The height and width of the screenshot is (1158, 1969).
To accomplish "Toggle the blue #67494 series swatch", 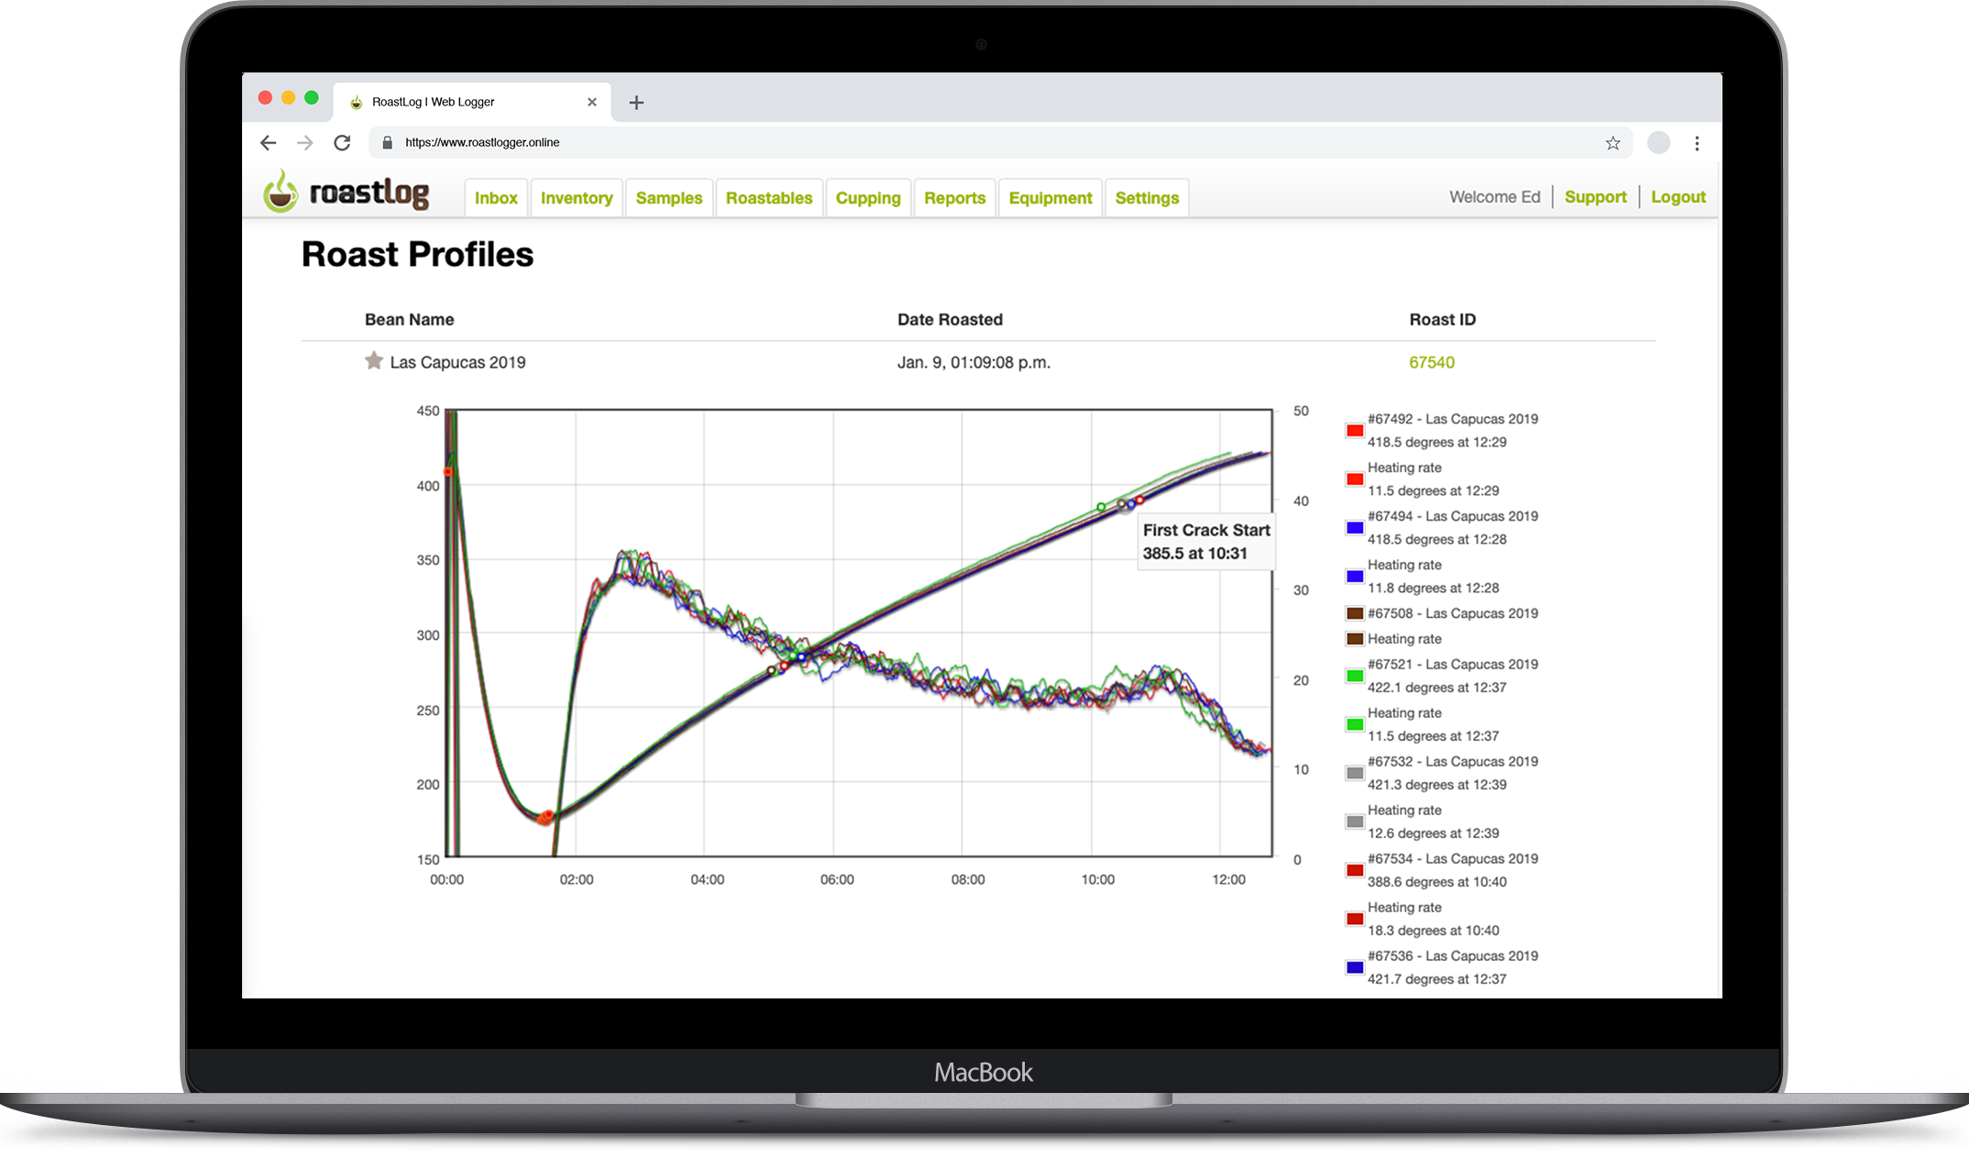I will pyautogui.click(x=1354, y=527).
